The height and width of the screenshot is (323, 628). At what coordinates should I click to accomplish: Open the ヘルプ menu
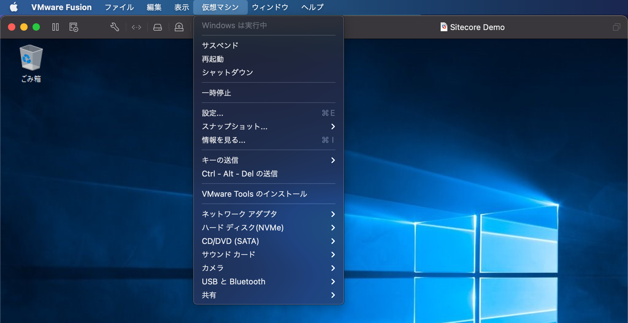[x=312, y=7]
